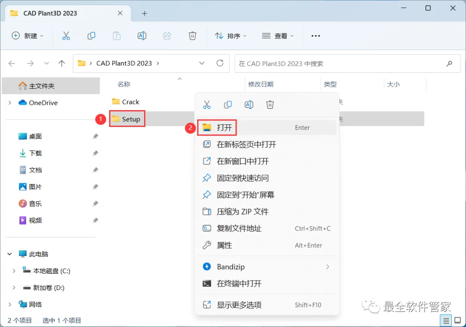Sort by the 修改日期 column header
This screenshot has width=466, height=327.
[261, 84]
